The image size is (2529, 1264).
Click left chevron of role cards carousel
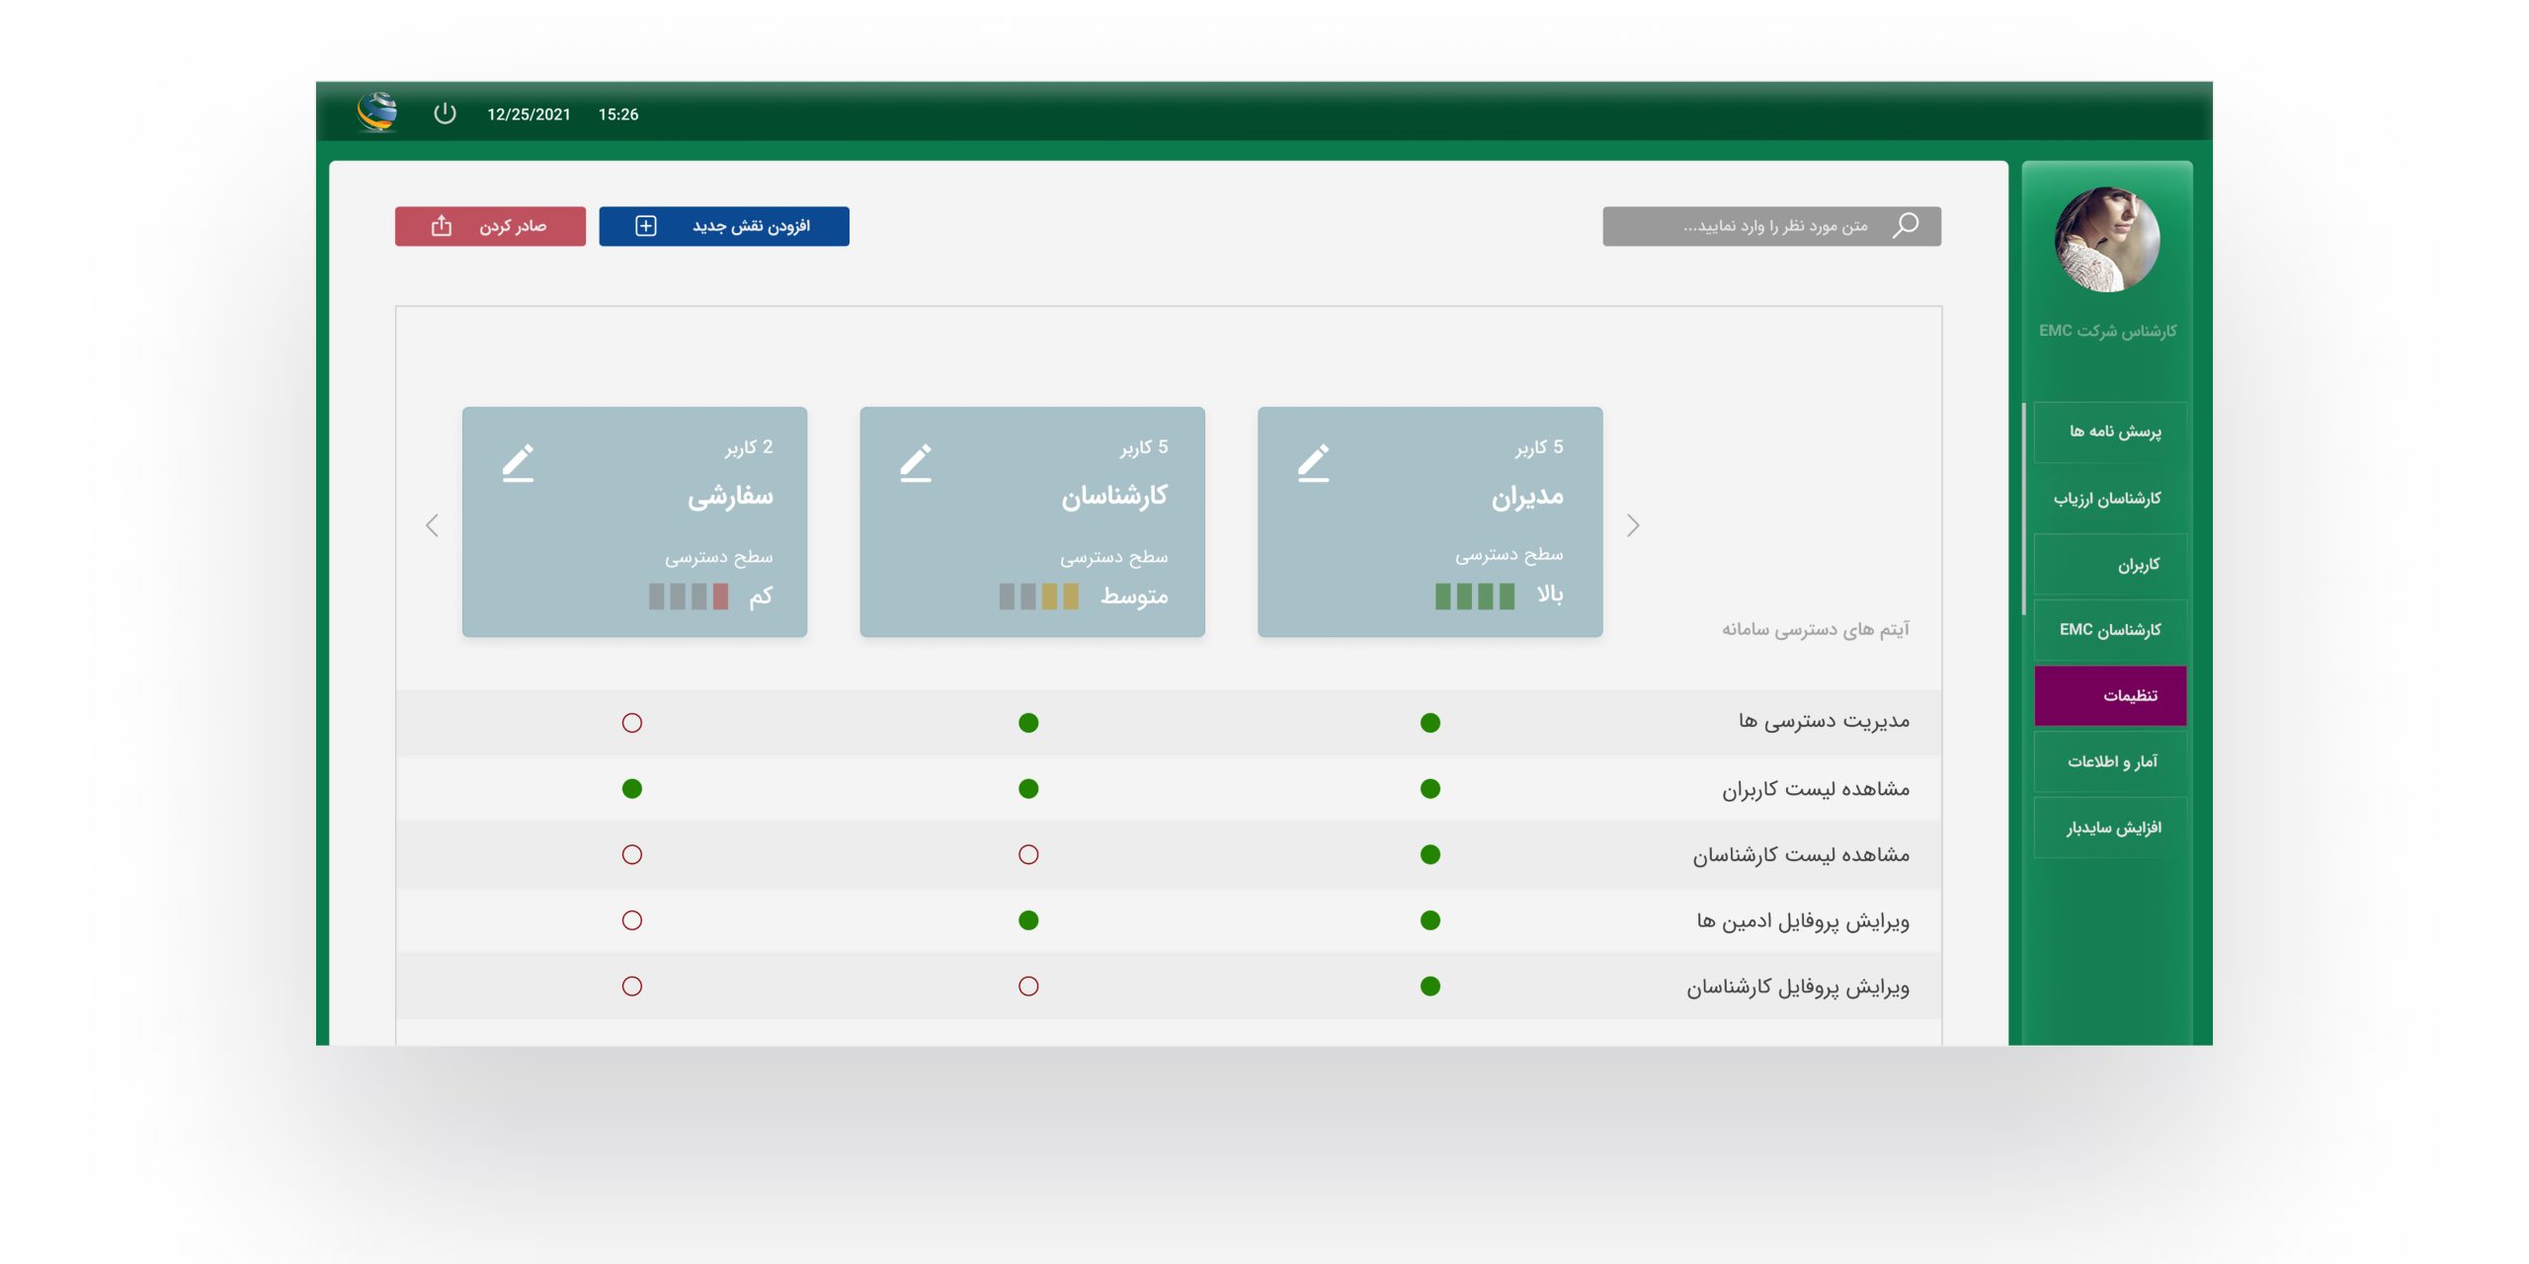432,525
